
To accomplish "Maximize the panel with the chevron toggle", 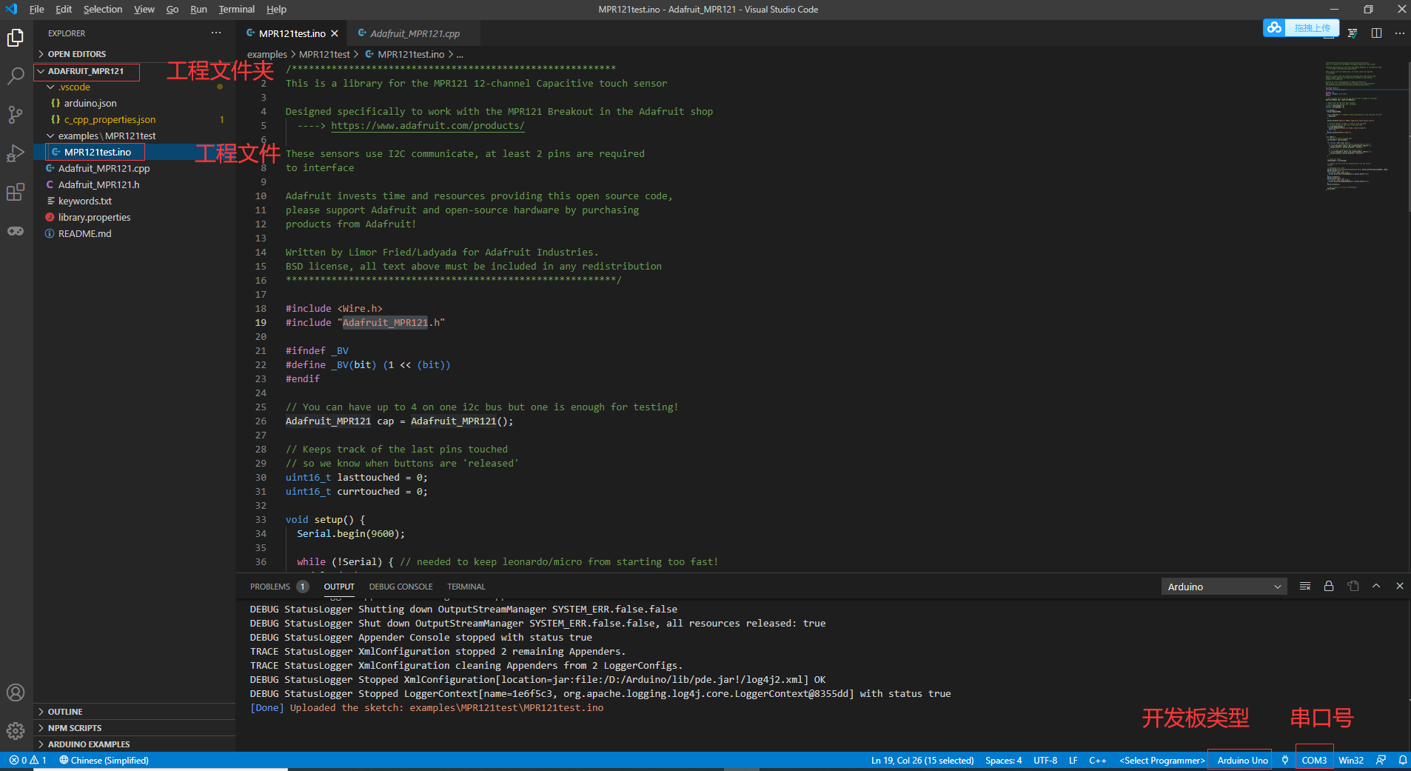I will coord(1377,585).
